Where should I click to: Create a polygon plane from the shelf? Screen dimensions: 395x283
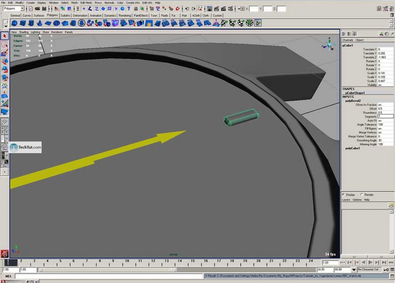[48, 23]
